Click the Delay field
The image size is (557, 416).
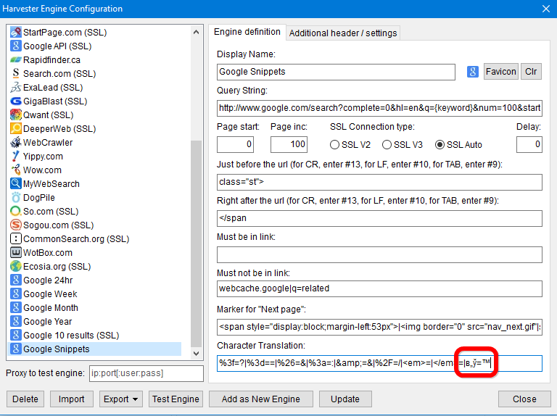tap(529, 144)
